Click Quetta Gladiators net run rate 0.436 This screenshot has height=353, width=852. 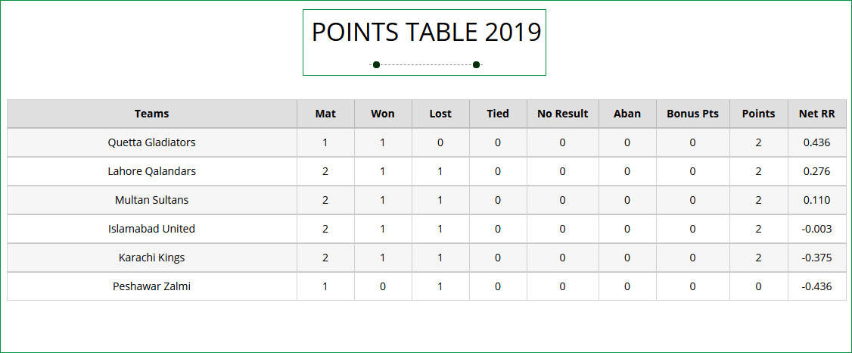pyautogui.click(x=817, y=142)
